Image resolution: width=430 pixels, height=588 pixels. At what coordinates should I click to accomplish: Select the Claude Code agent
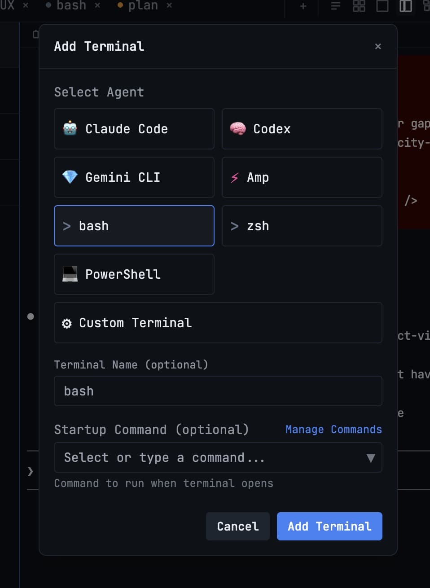[134, 129]
